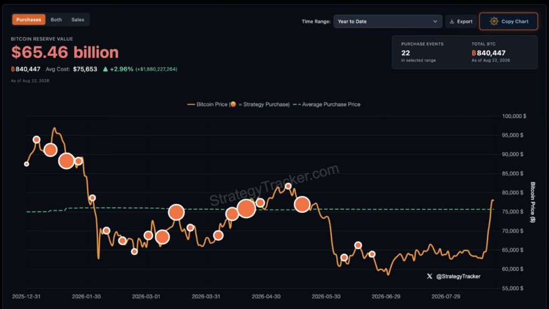Click the chevron arrow in Time Range box
549x309 pixels.
coord(435,21)
